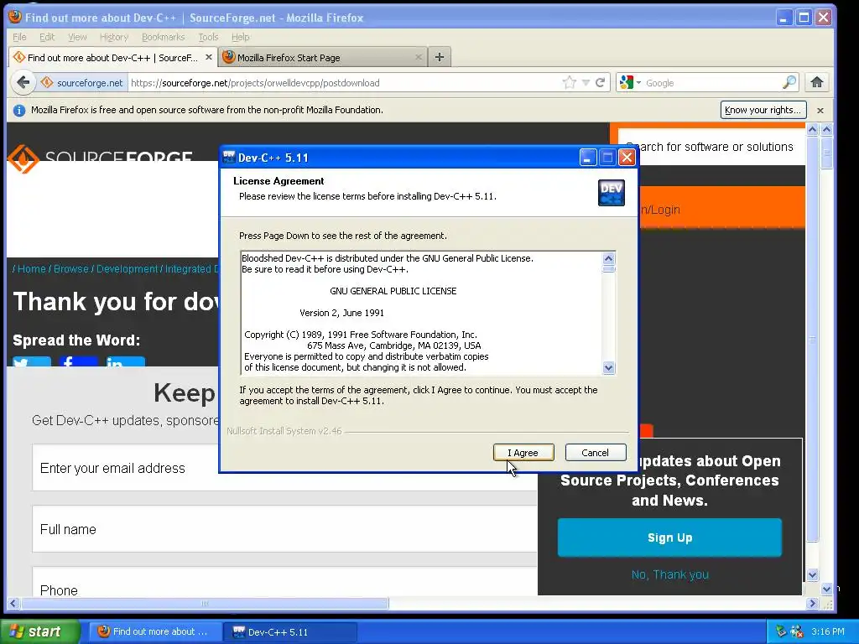
Task: Click the sourceforge.net site identity button
Action: point(81,83)
